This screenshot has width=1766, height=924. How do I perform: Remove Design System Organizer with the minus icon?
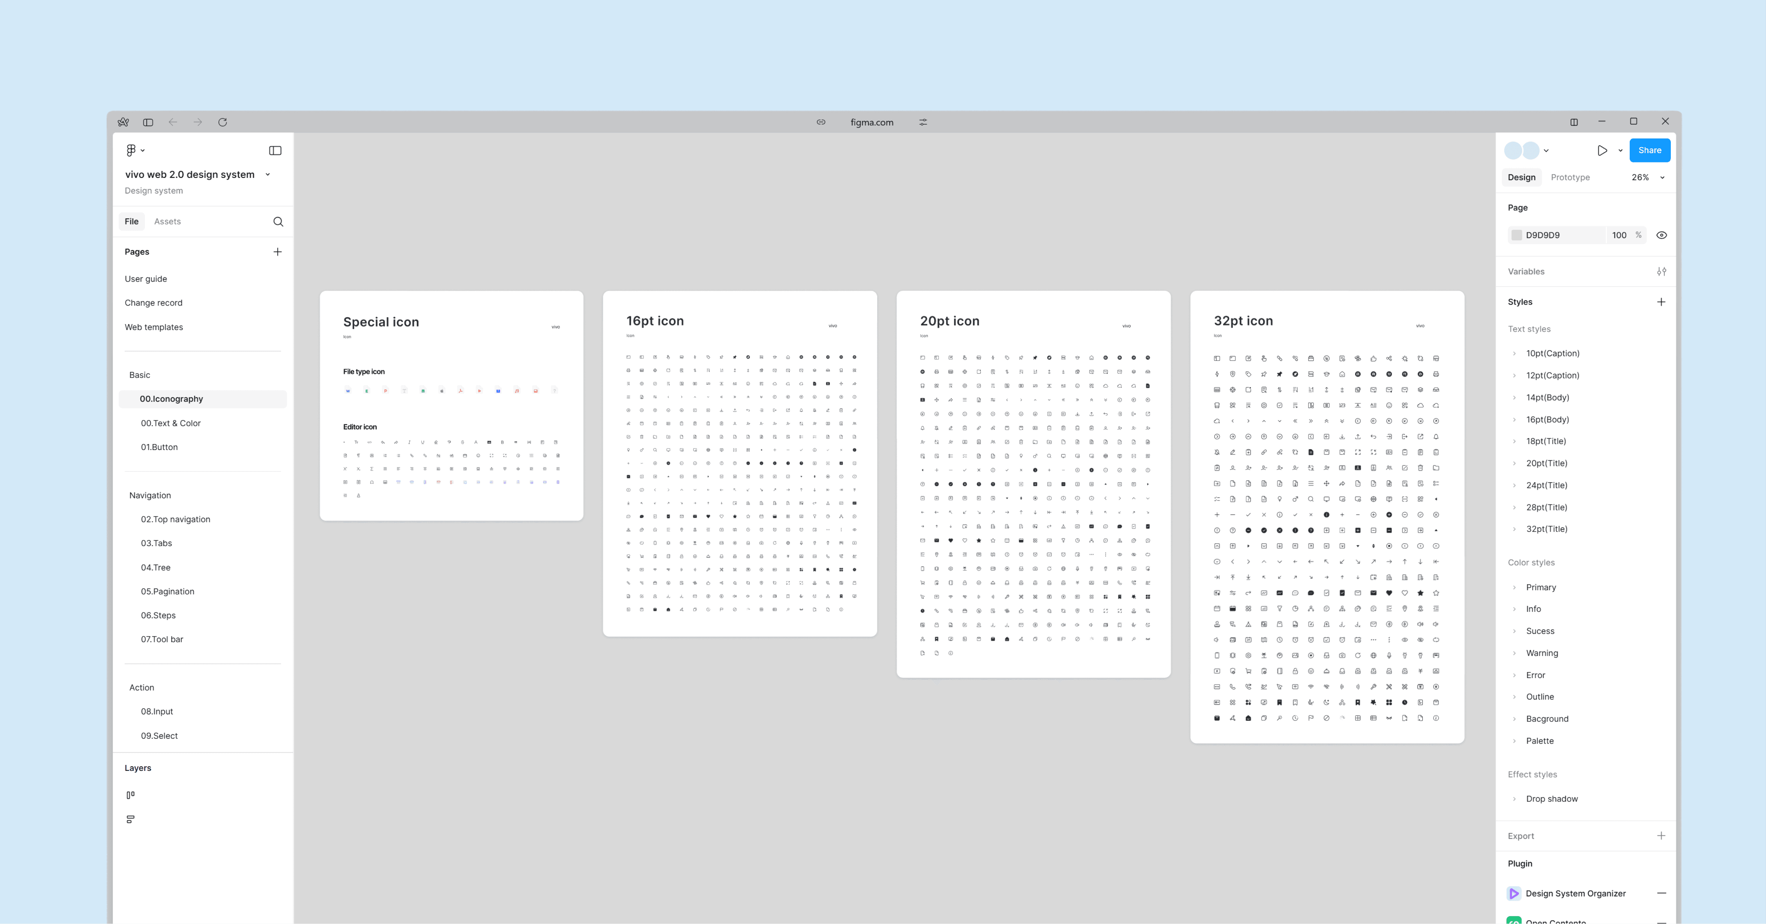click(x=1661, y=893)
